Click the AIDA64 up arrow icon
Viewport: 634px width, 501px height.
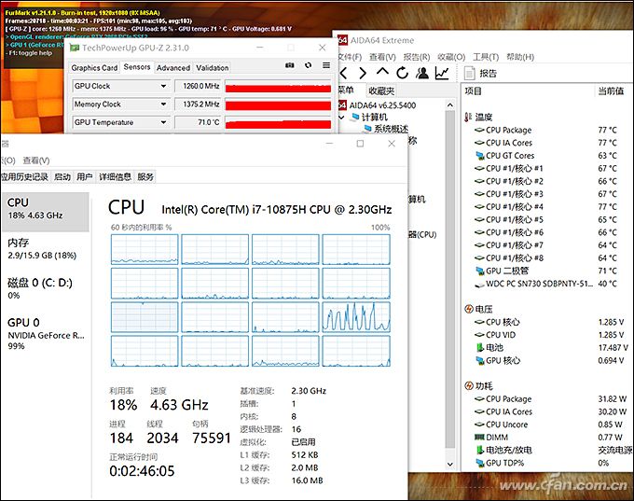coord(382,72)
